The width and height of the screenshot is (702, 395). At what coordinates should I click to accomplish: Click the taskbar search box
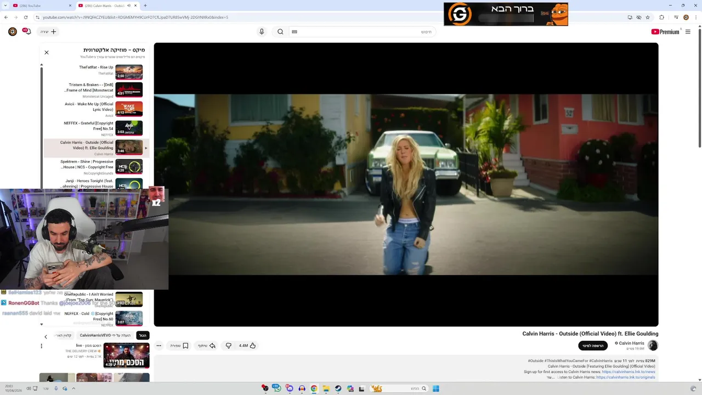coord(399,388)
